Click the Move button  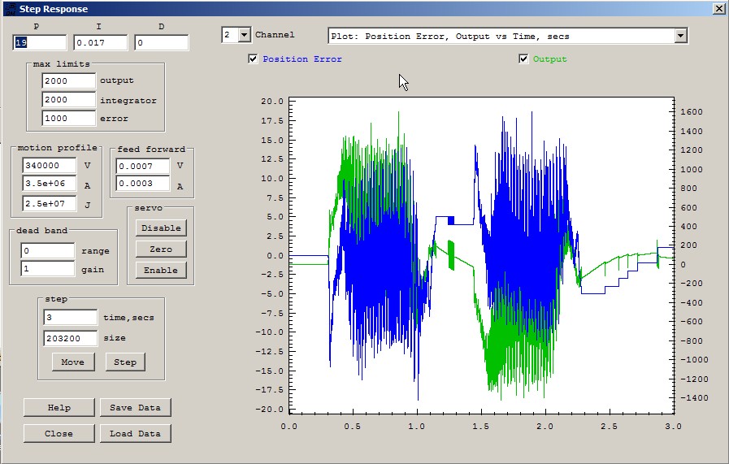tap(72, 362)
